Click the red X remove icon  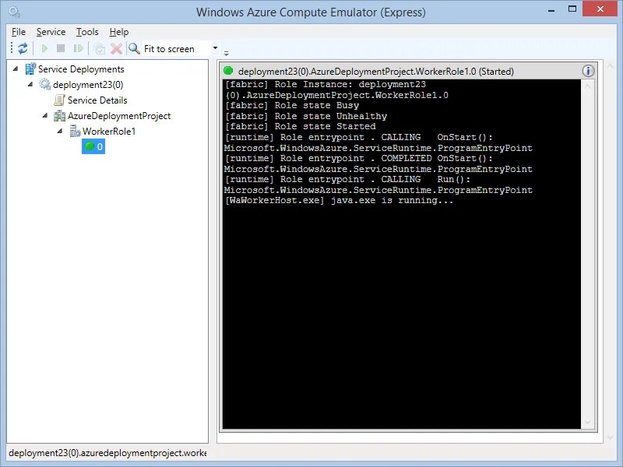click(x=116, y=49)
